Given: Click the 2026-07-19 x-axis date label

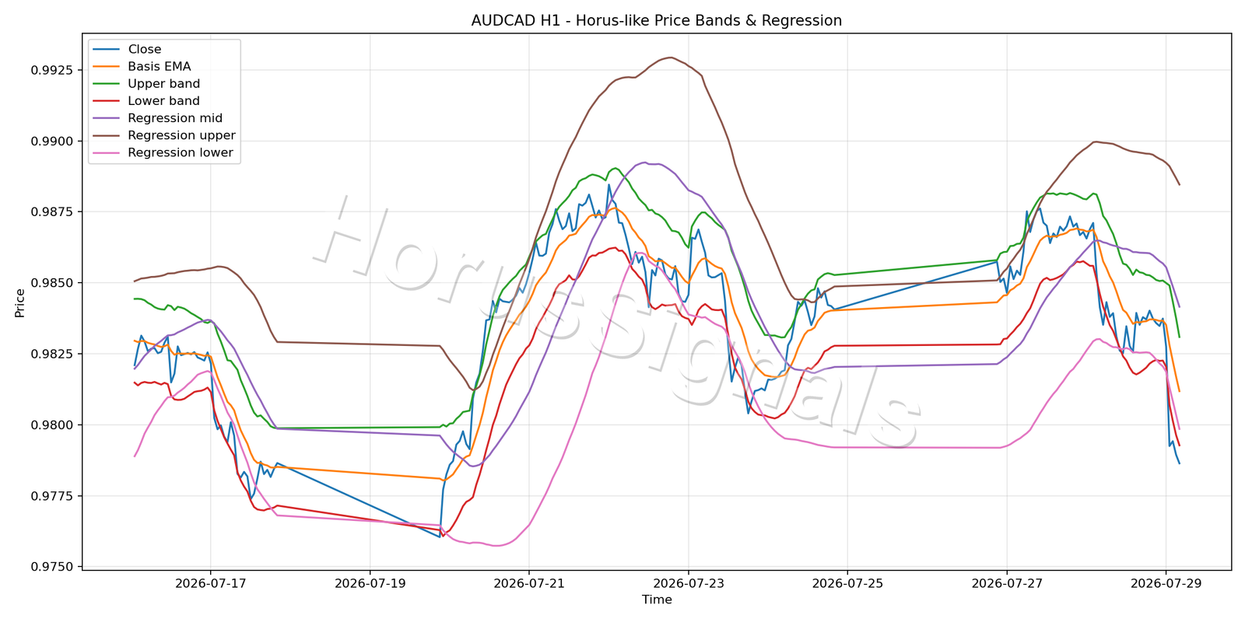Looking at the screenshot, I should coord(370,583).
